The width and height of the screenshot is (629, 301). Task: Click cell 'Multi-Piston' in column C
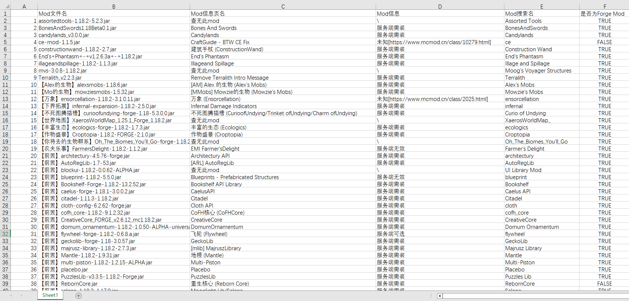[283, 262]
